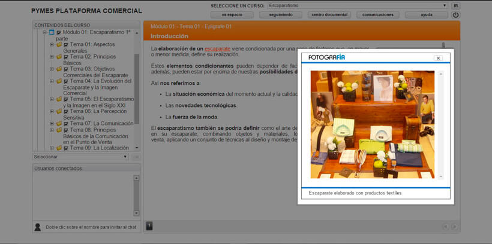Open the Seleccione un curso dropdown

coord(358,5)
